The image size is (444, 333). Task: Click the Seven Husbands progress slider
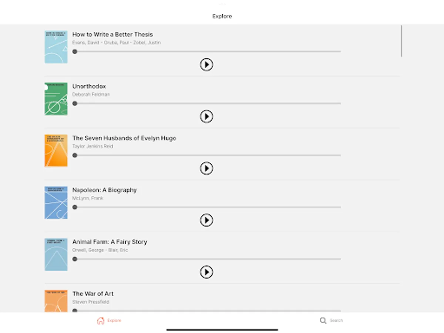(x=207, y=155)
